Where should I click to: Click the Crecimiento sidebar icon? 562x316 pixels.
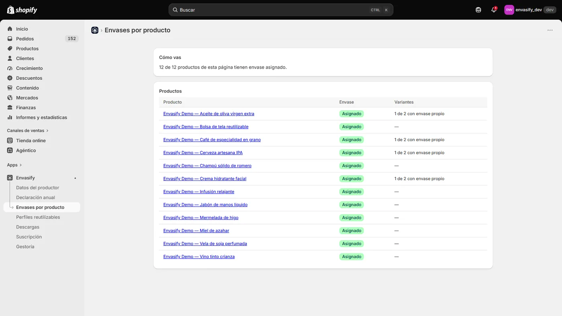tap(10, 68)
